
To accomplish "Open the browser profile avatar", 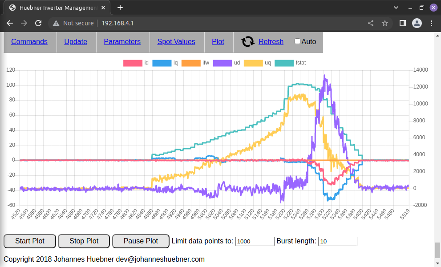I will tap(417, 23).
